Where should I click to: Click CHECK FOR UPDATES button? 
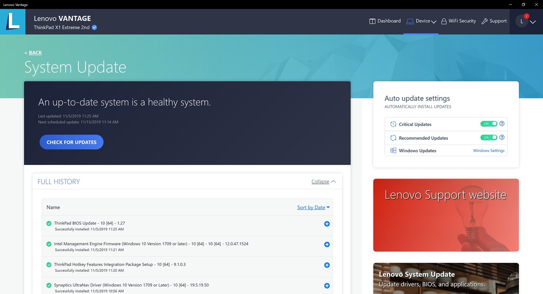pyautogui.click(x=72, y=142)
